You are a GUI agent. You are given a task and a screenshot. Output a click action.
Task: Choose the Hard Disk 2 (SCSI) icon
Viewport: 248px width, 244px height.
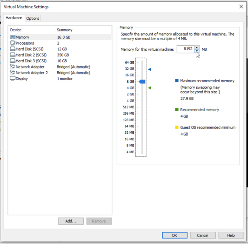point(13,55)
